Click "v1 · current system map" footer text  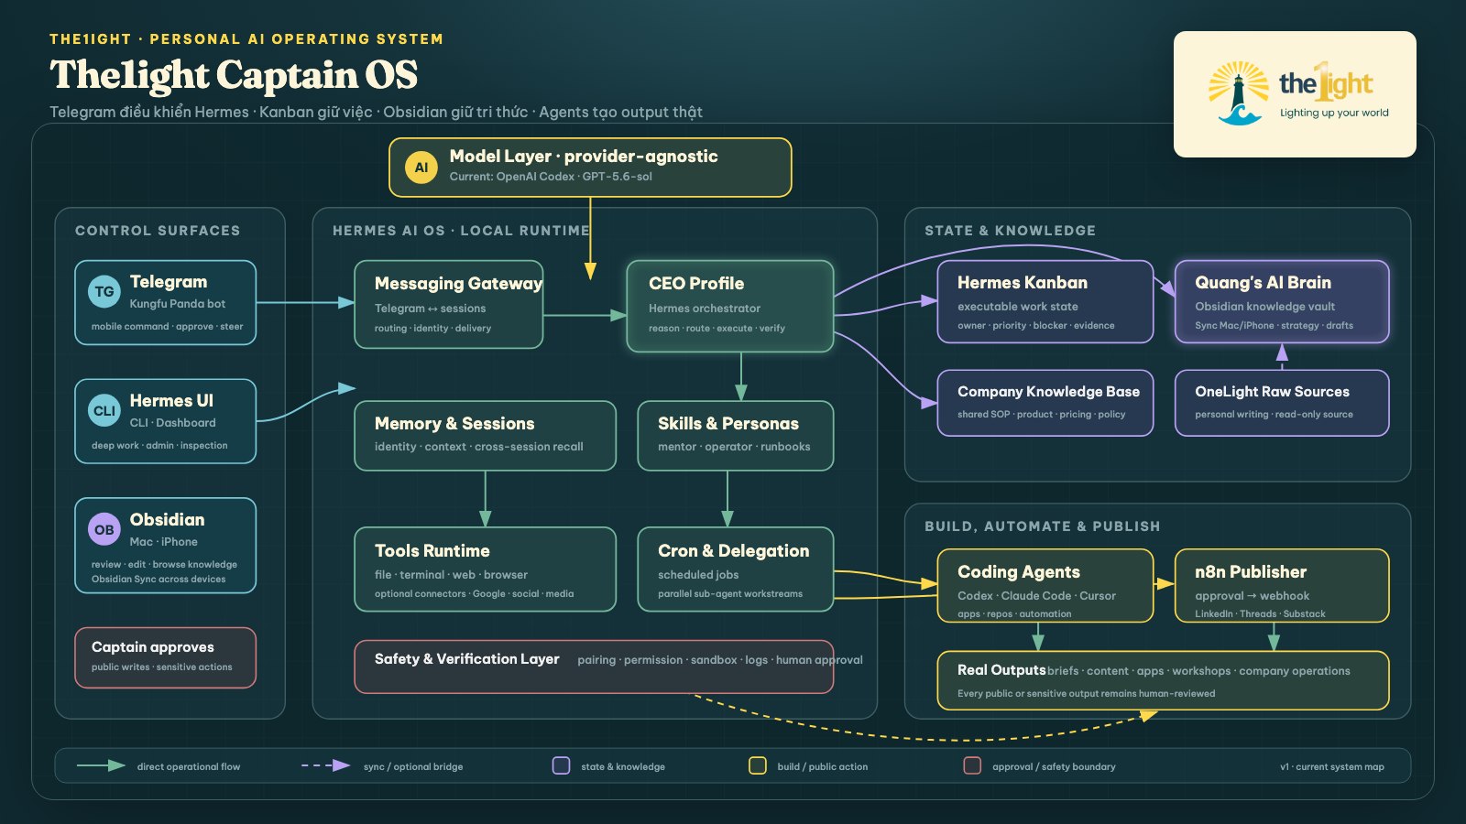1332,767
